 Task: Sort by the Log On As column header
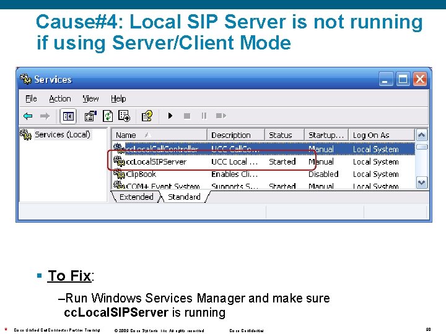[382, 135]
